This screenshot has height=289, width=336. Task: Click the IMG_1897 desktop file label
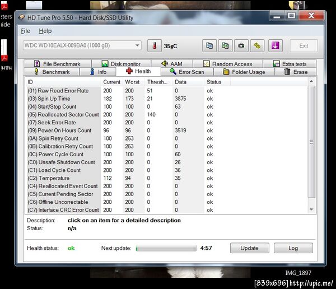tap(298, 273)
